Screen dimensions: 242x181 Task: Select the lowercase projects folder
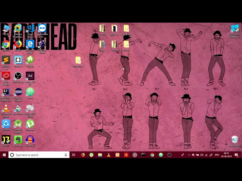click(114, 30)
